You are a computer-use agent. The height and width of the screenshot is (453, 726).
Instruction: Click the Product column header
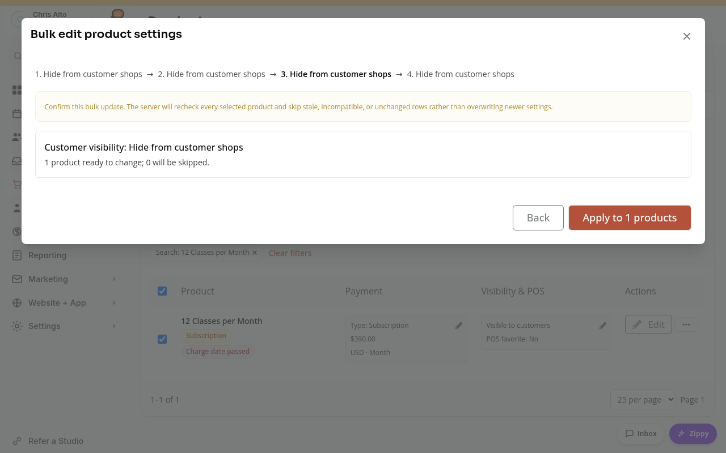tap(197, 291)
